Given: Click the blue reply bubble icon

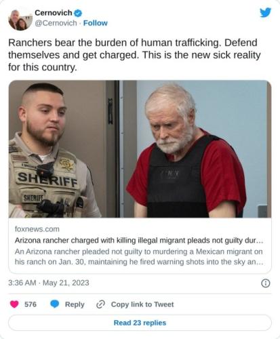Looking at the screenshot, I should click(54, 304).
